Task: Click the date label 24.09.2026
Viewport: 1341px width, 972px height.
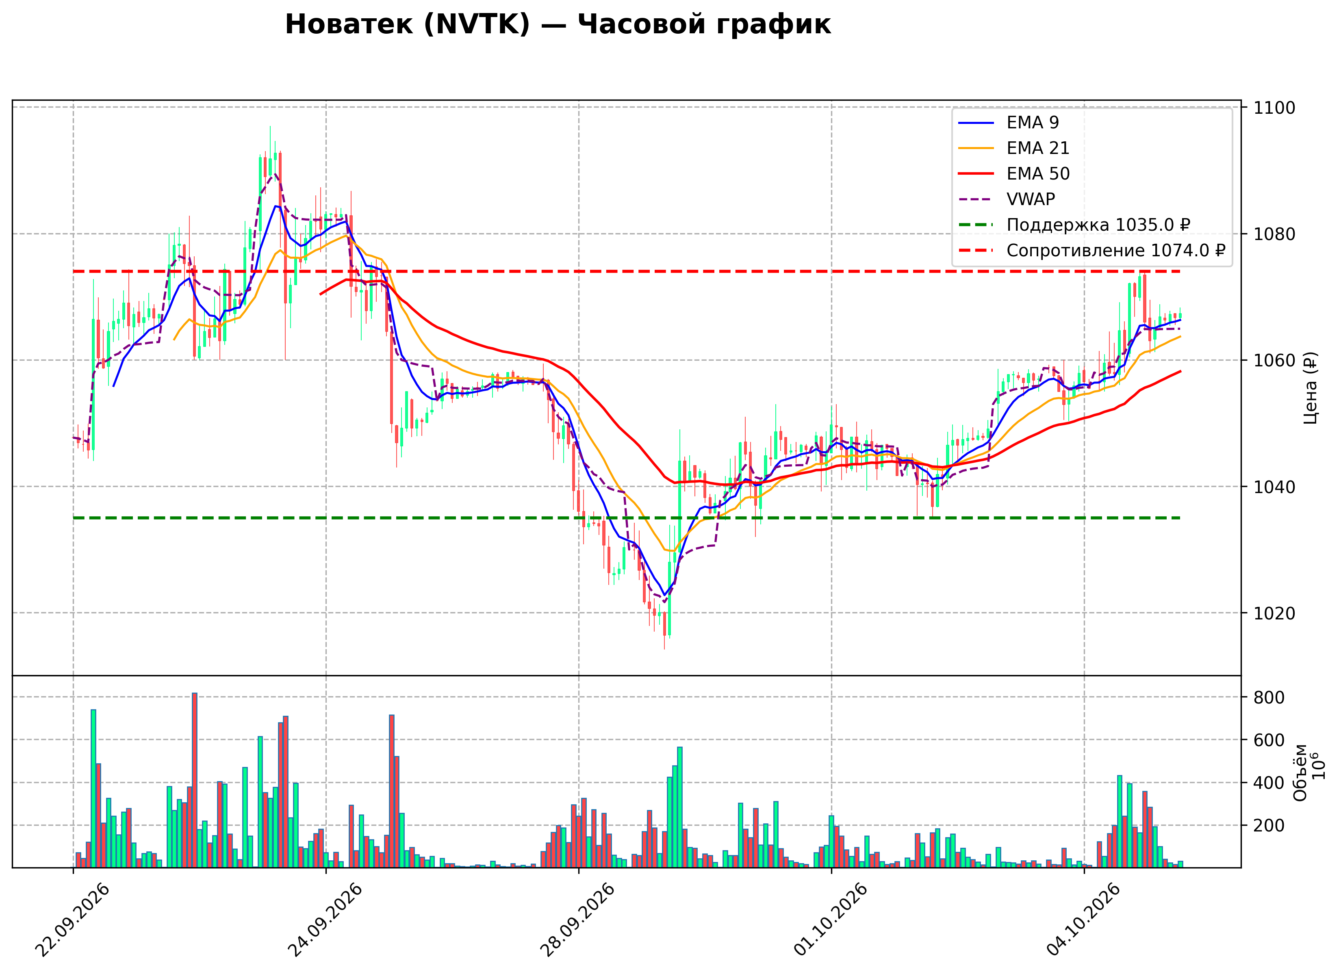Action: click(x=325, y=920)
